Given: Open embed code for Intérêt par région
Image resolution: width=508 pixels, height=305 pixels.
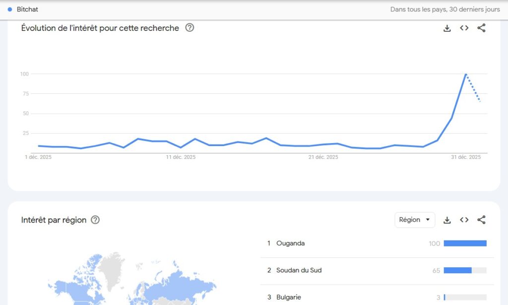Looking at the screenshot, I should click(x=464, y=220).
